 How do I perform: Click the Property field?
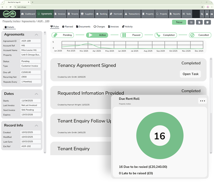click(30, 55)
